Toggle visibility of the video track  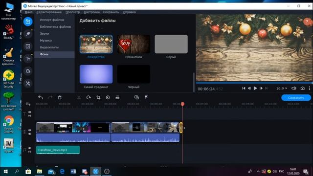[30, 130]
